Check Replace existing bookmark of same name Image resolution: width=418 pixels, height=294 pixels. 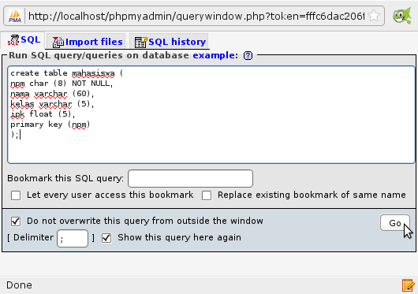pyautogui.click(x=207, y=195)
